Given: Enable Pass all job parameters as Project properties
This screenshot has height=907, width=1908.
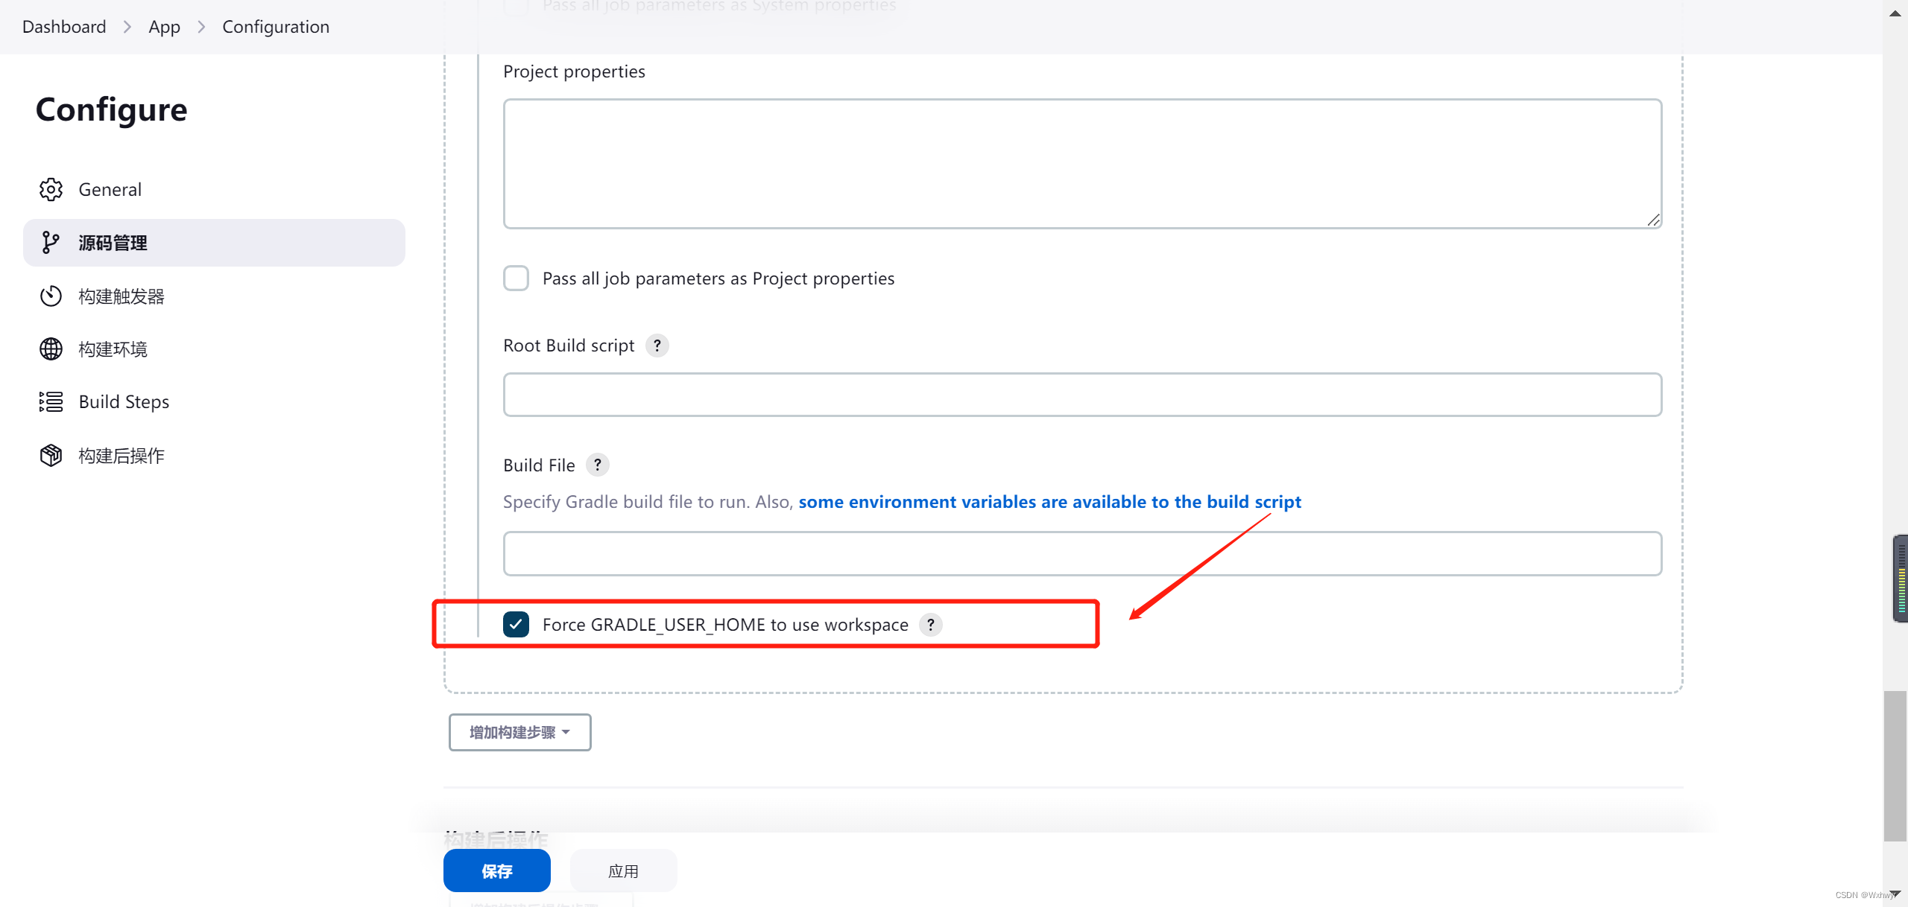Looking at the screenshot, I should click(x=516, y=279).
